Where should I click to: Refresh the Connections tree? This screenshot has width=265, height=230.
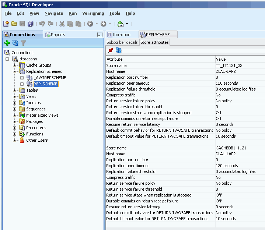(x=15, y=43)
